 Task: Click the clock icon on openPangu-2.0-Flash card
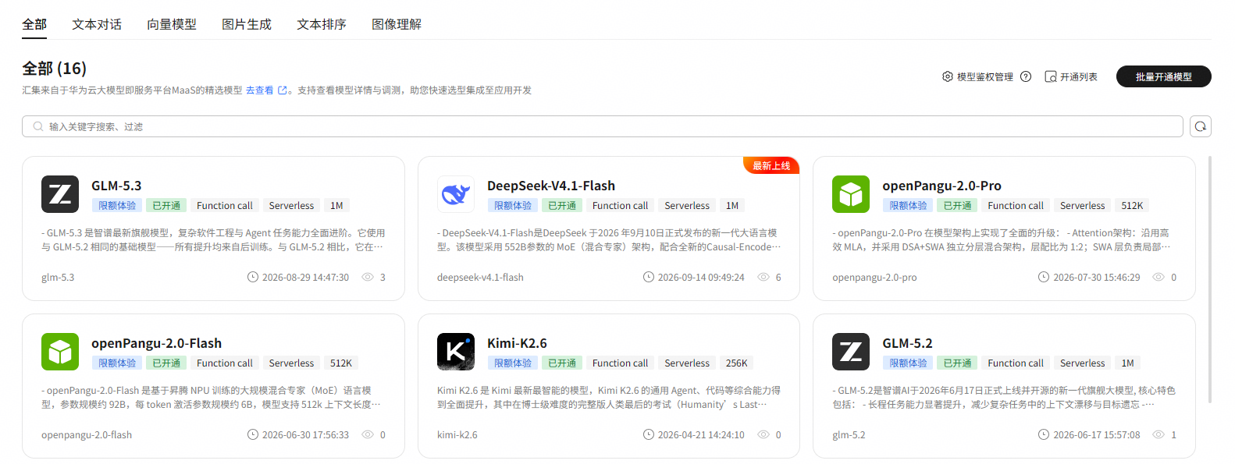(253, 434)
